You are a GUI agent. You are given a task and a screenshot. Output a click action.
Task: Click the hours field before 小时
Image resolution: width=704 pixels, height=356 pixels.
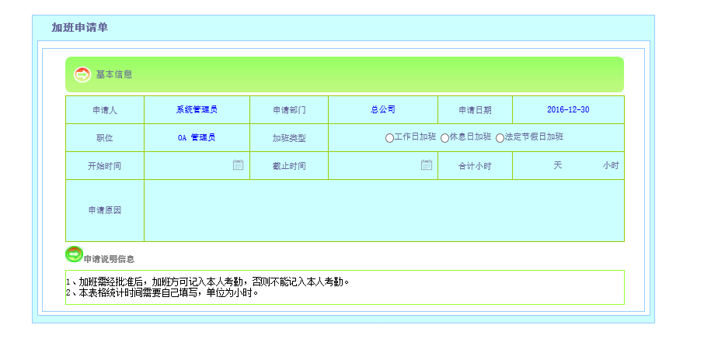coord(584,165)
